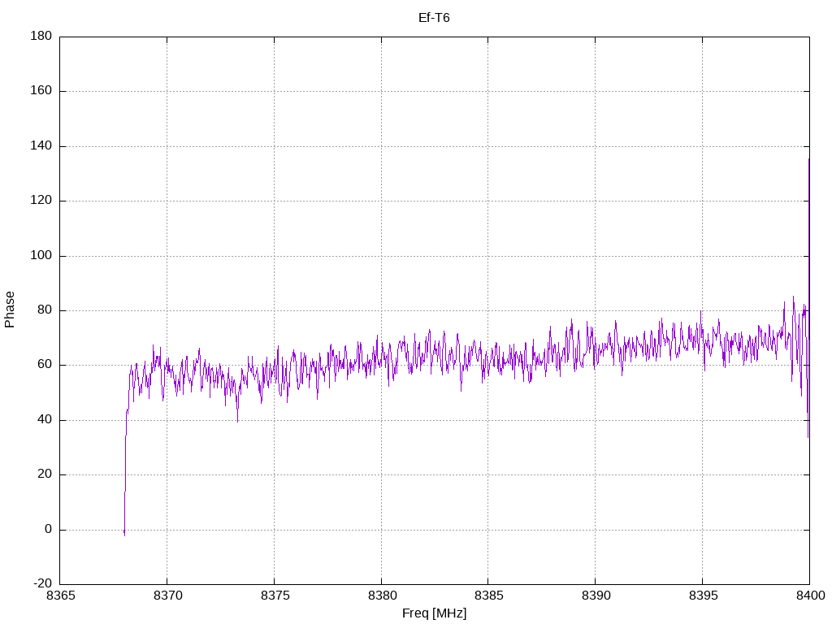Select the 140 tick label on y-axis
The image size is (832, 624).
[41, 145]
